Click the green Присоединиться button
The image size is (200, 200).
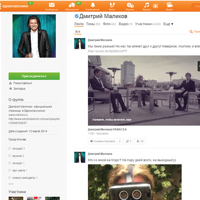[34, 76]
